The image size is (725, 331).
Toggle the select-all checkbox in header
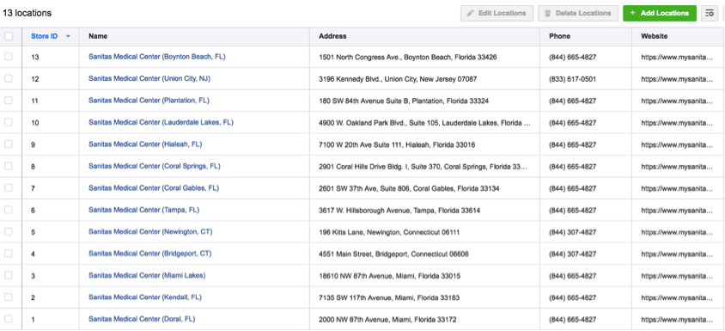point(9,37)
